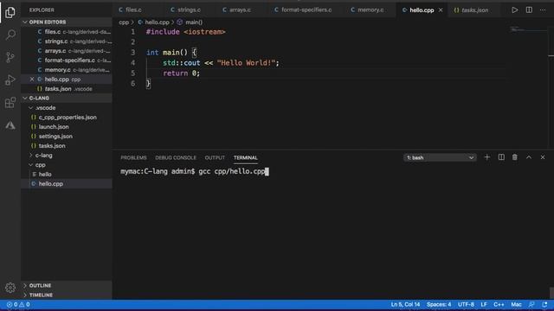The width and height of the screenshot is (554, 311).
Task: Open the Manage gear menu
Action: (10, 288)
